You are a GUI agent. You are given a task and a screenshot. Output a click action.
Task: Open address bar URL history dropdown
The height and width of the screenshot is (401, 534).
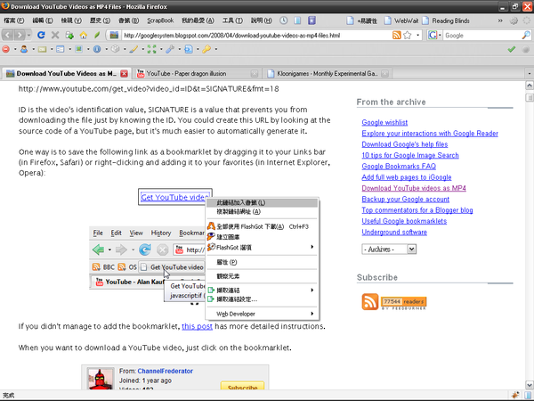(418, 35)
